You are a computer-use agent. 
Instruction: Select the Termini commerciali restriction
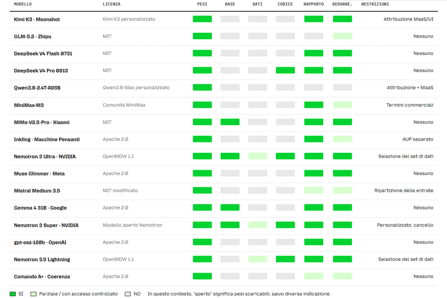409,105
